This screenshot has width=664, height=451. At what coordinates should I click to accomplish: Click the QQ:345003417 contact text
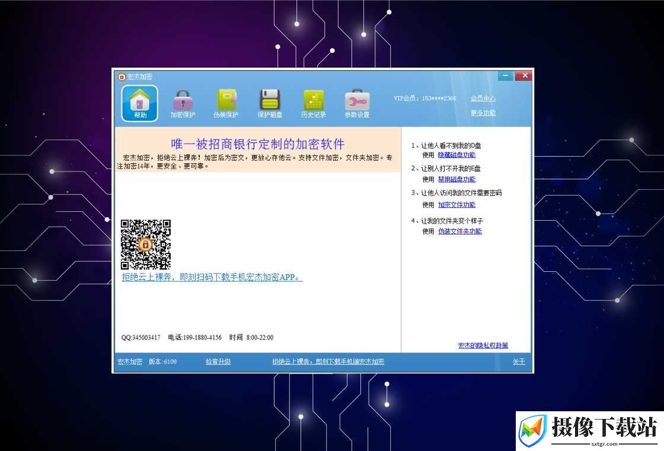(141, 338)
